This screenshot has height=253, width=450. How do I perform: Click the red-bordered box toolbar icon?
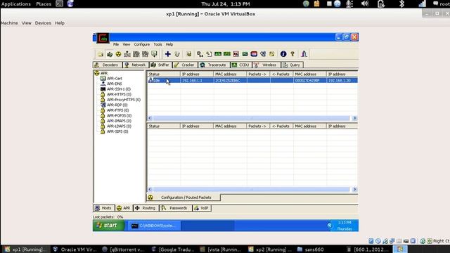click(x=254, y=54)
